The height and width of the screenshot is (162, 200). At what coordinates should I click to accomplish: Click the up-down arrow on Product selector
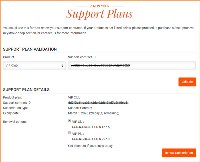point(62,66)
